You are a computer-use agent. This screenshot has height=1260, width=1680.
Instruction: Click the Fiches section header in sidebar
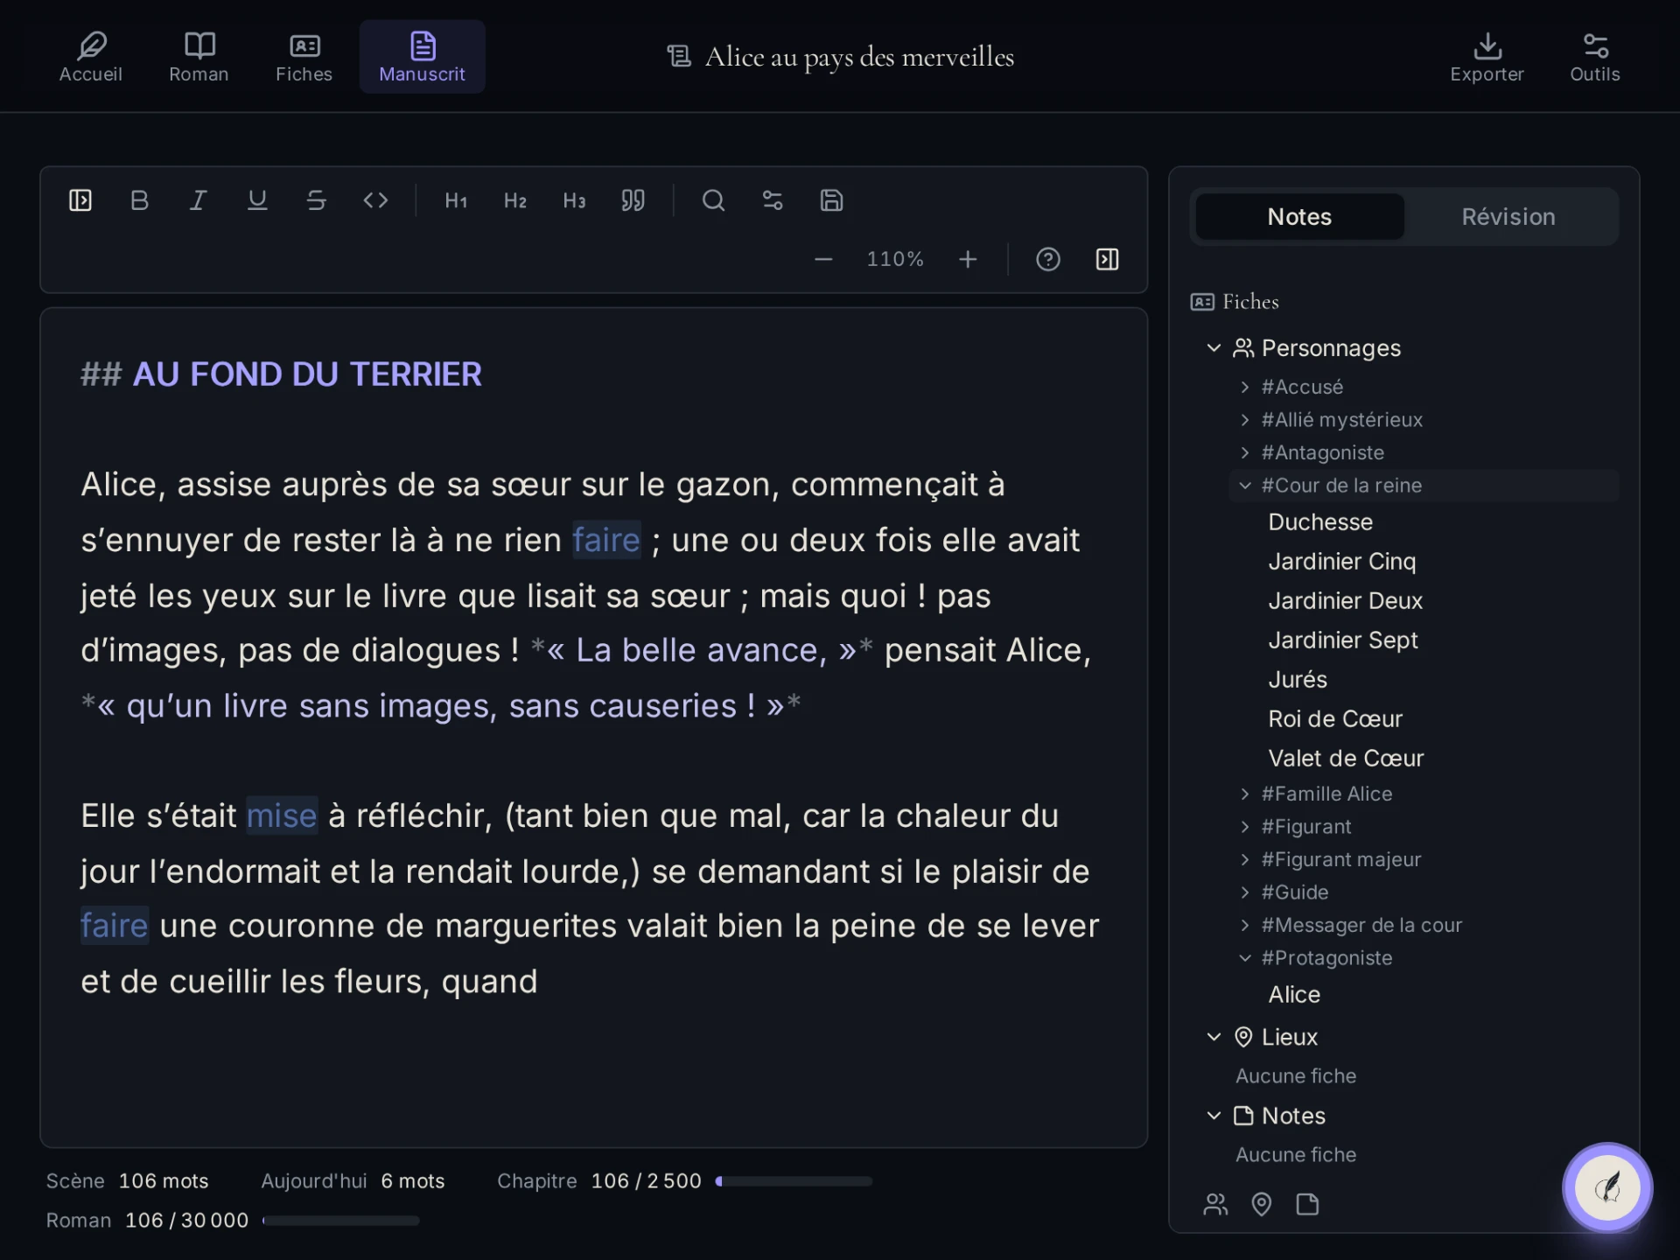pyautogui.click(x=1235, y=302)
